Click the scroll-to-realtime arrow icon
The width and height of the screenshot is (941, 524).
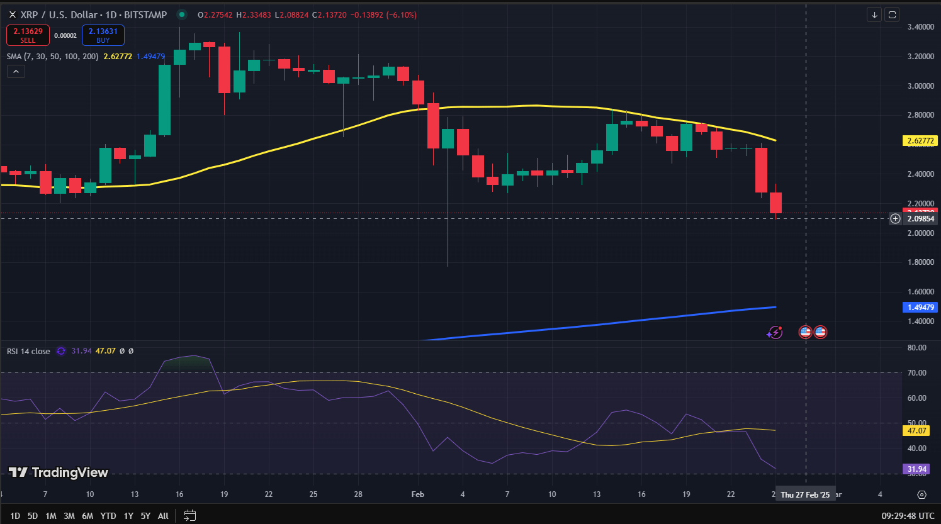(874, 14)
